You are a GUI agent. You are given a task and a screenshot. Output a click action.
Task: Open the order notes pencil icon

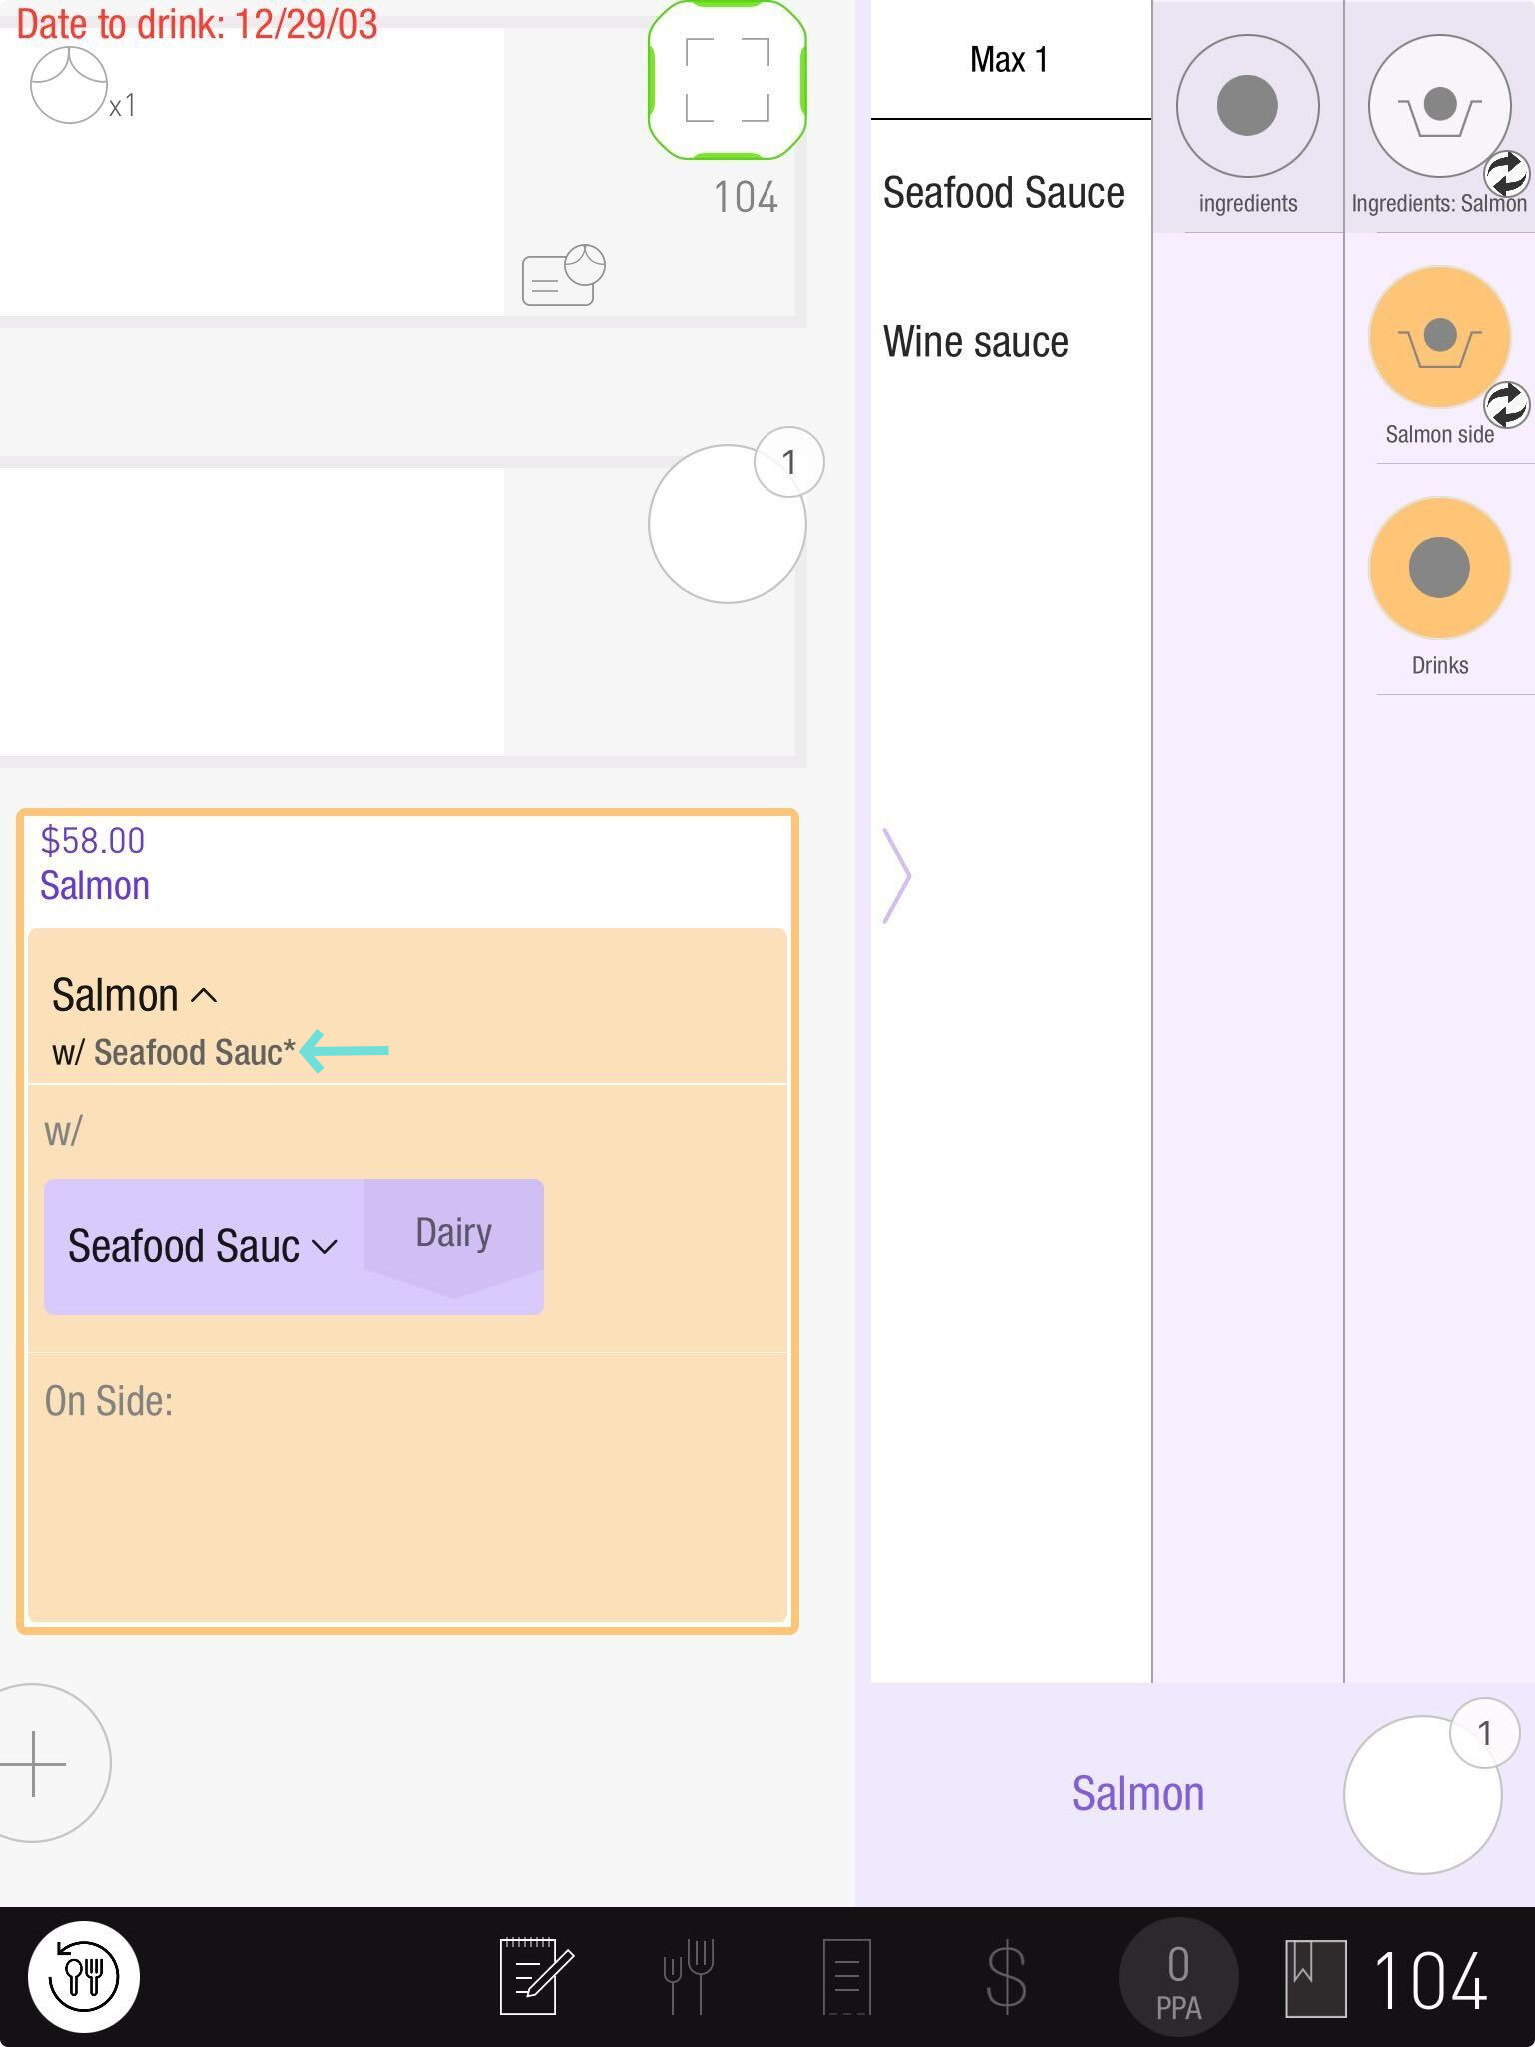point(536,1976)
